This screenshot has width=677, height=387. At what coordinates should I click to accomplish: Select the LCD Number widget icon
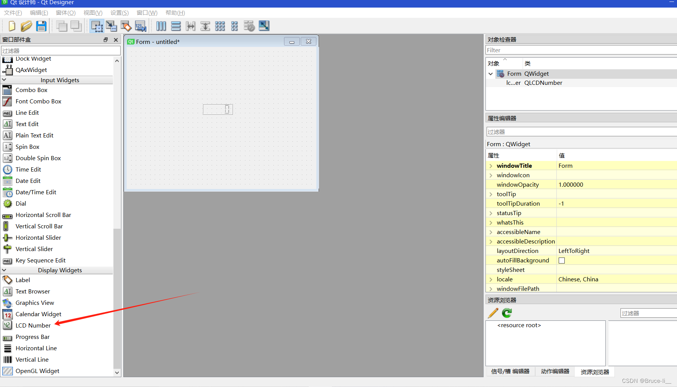click(x=8, y=325)
